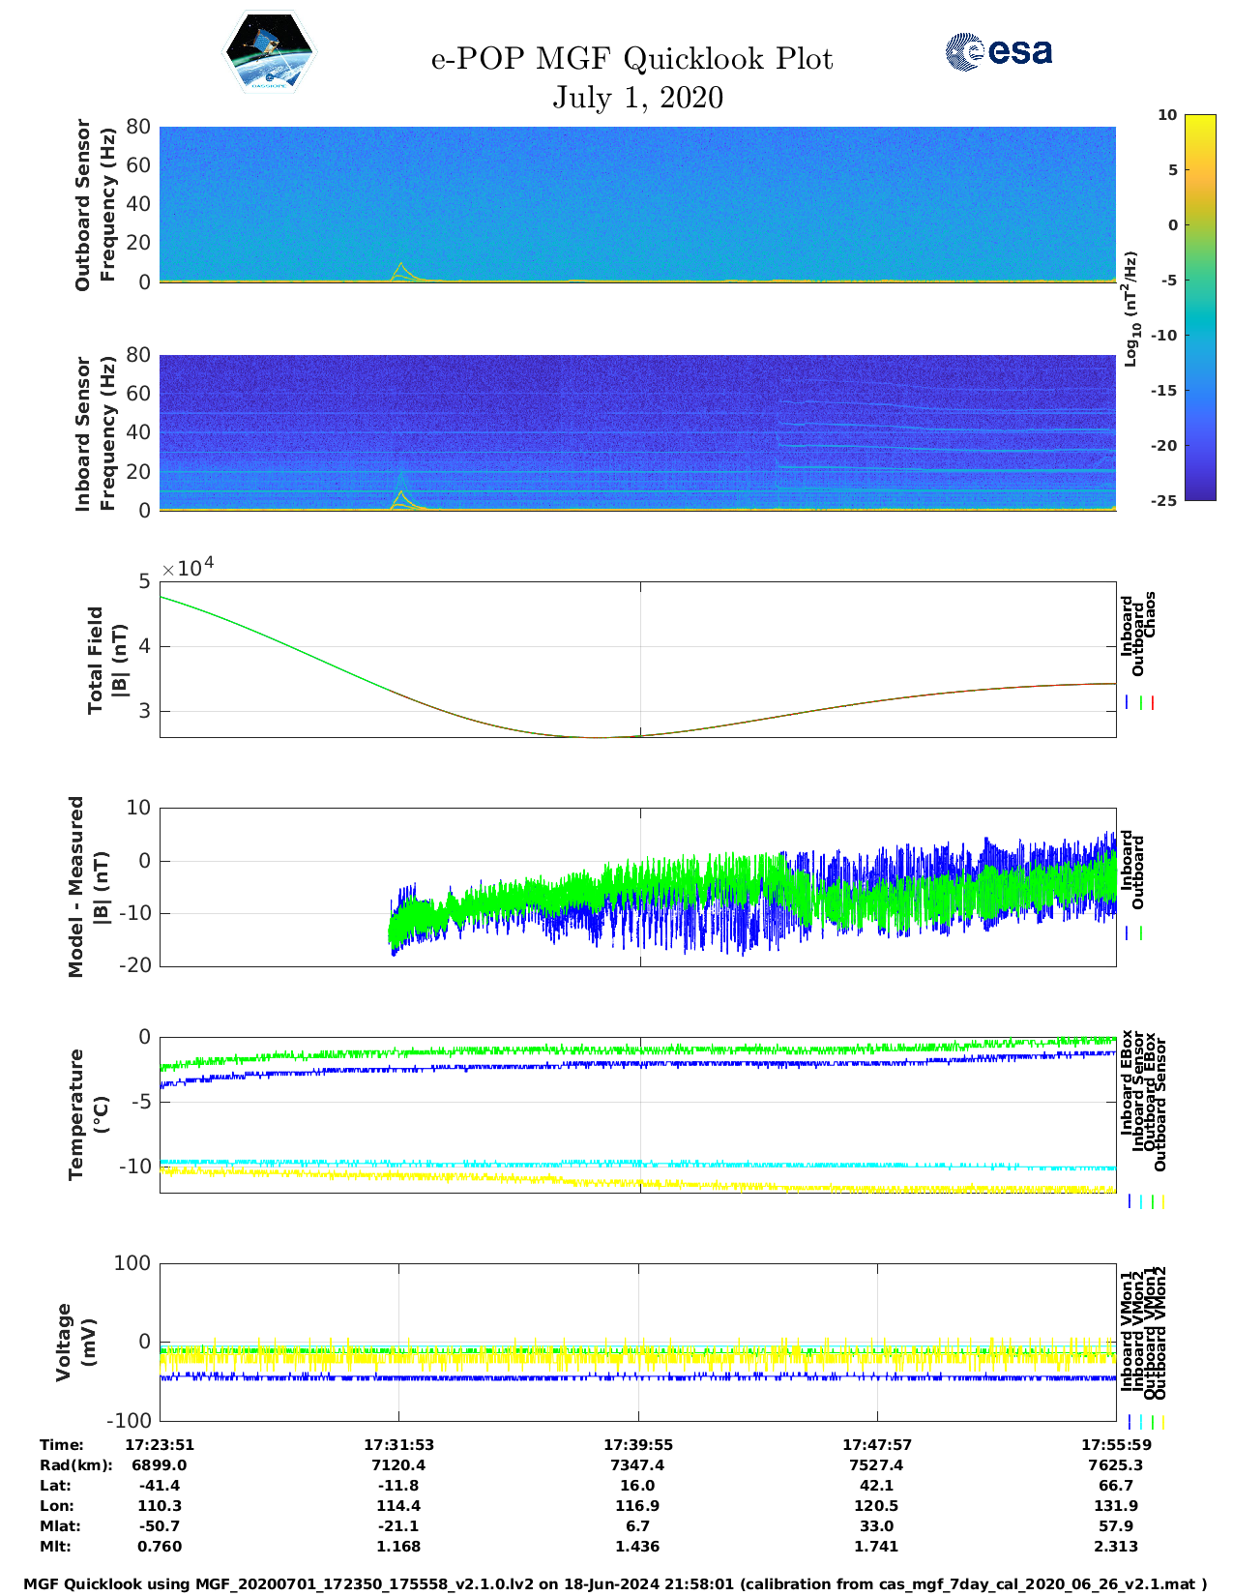
Task: Click the Total Field |B| axis label
Action: click(x=106, y=660)
